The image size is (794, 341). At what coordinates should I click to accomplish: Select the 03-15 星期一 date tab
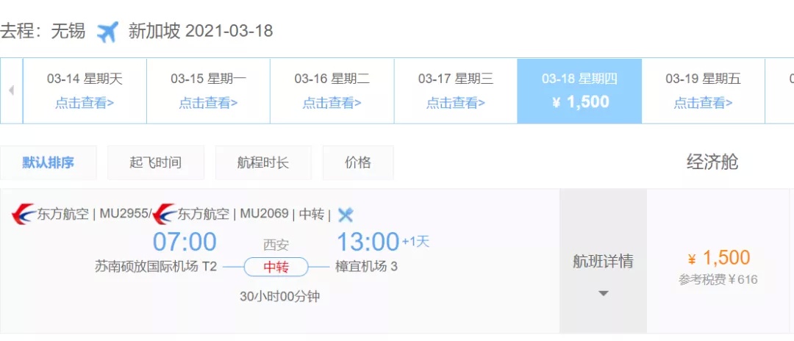click(208, 91)
